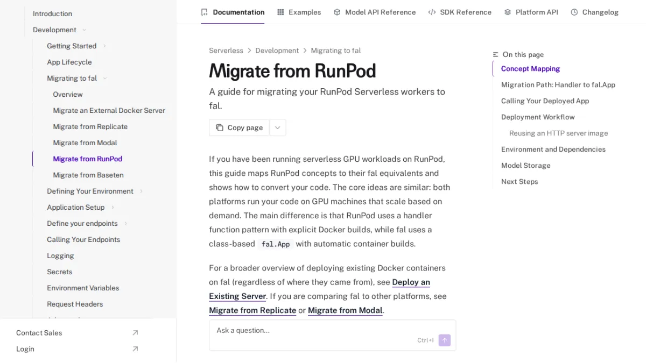Screen dimensions: 646x363
Task: Click the SDK Reference code icon
Action: (432, 12)
